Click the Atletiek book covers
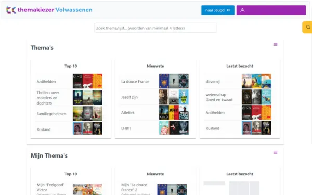 (174, 113)
